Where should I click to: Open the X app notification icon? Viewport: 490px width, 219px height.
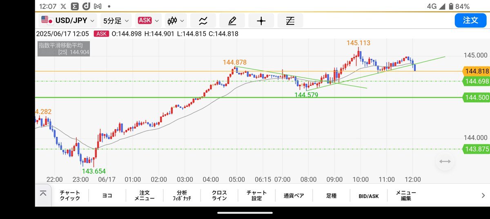click(x=63, y=6)
